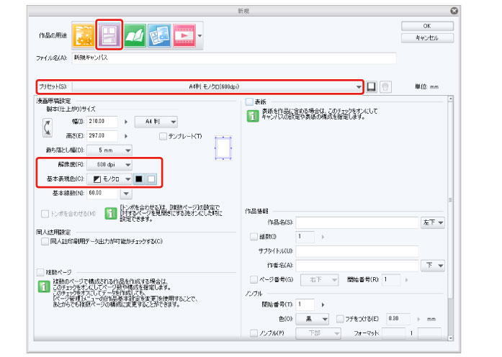Open the ノンブル color 黒 dropdown
Screen dimensions: 502x357
pos(312,319)
